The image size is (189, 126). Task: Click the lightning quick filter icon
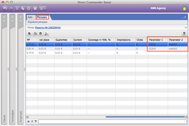click(x=32, y=122)
